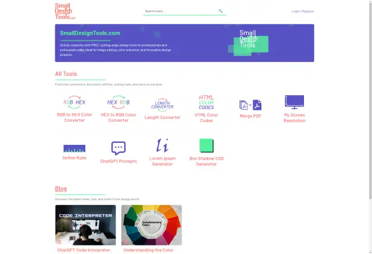Click the search magnifier icon
Screen dimensions: 372x254
[221, 11]
